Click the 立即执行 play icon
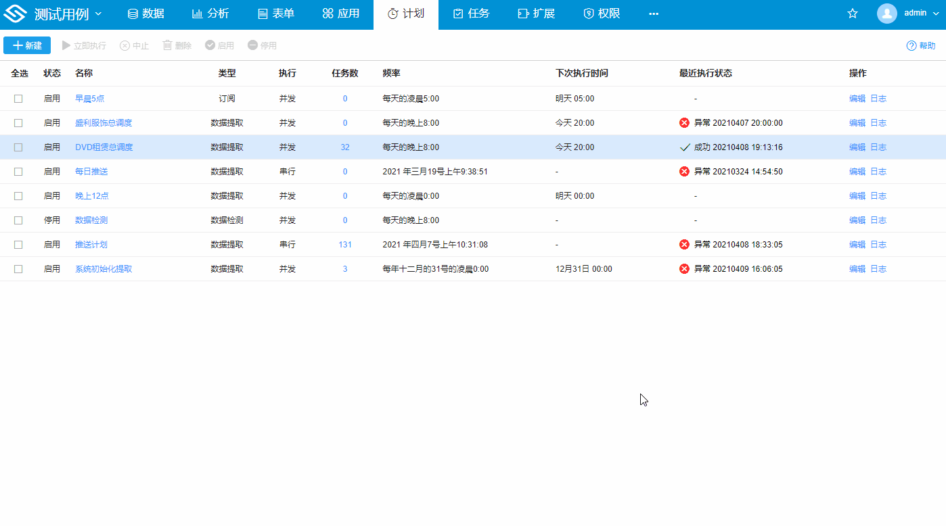 66,45
